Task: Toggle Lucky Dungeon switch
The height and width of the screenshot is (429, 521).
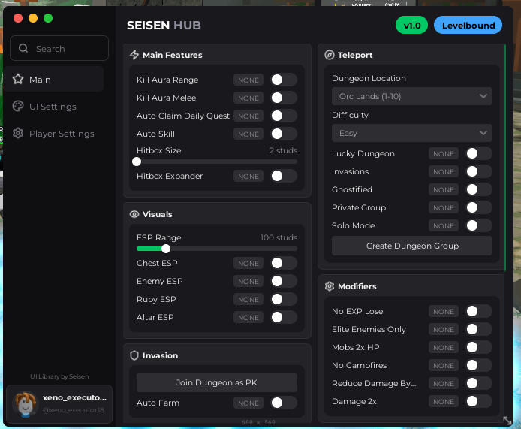Action: [x=479, y=153]
